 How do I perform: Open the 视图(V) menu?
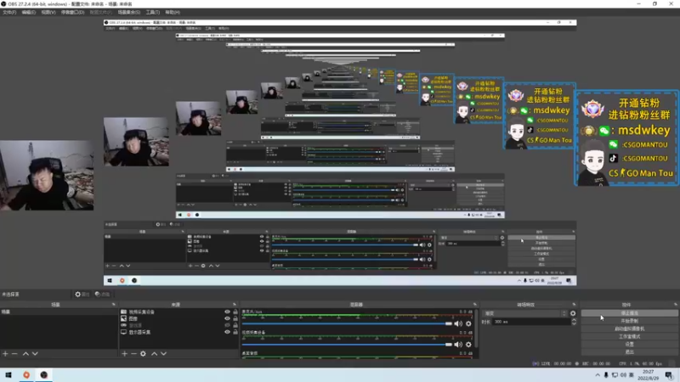[x=48, y=12]
